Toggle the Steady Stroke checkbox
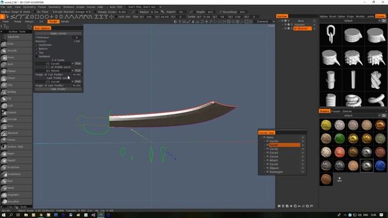 [96, 12]
